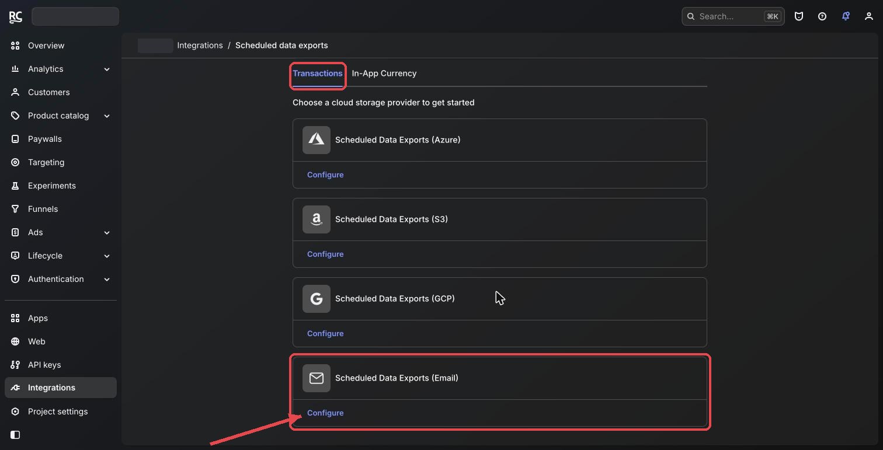Image resolution: width=883 pixels, height=450 pixels.
Task: Open the help question mark icon
Action: click(x=822, y=16)
